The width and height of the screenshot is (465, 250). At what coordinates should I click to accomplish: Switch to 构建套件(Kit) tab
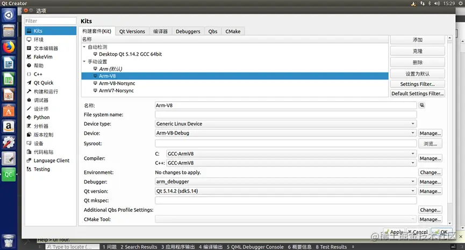coord(97,31)
